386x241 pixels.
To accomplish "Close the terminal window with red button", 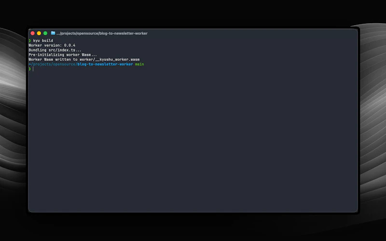I will coord(32,33).
